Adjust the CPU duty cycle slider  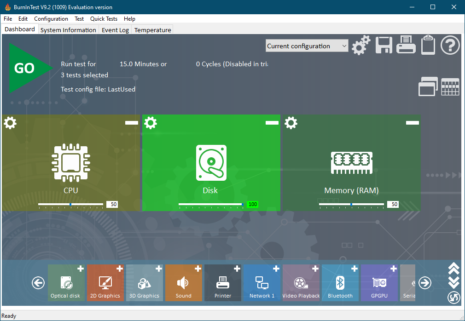tap(70, 204)
